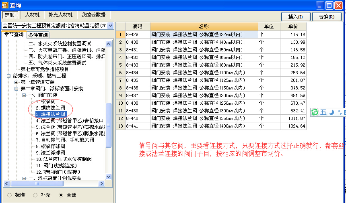Select tree item 3.焊接法兰阀
346x203 pixels.
51,114
